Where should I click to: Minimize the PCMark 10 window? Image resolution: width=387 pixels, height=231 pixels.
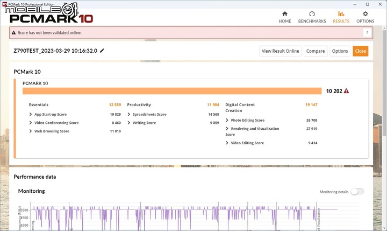coord(355,4)
